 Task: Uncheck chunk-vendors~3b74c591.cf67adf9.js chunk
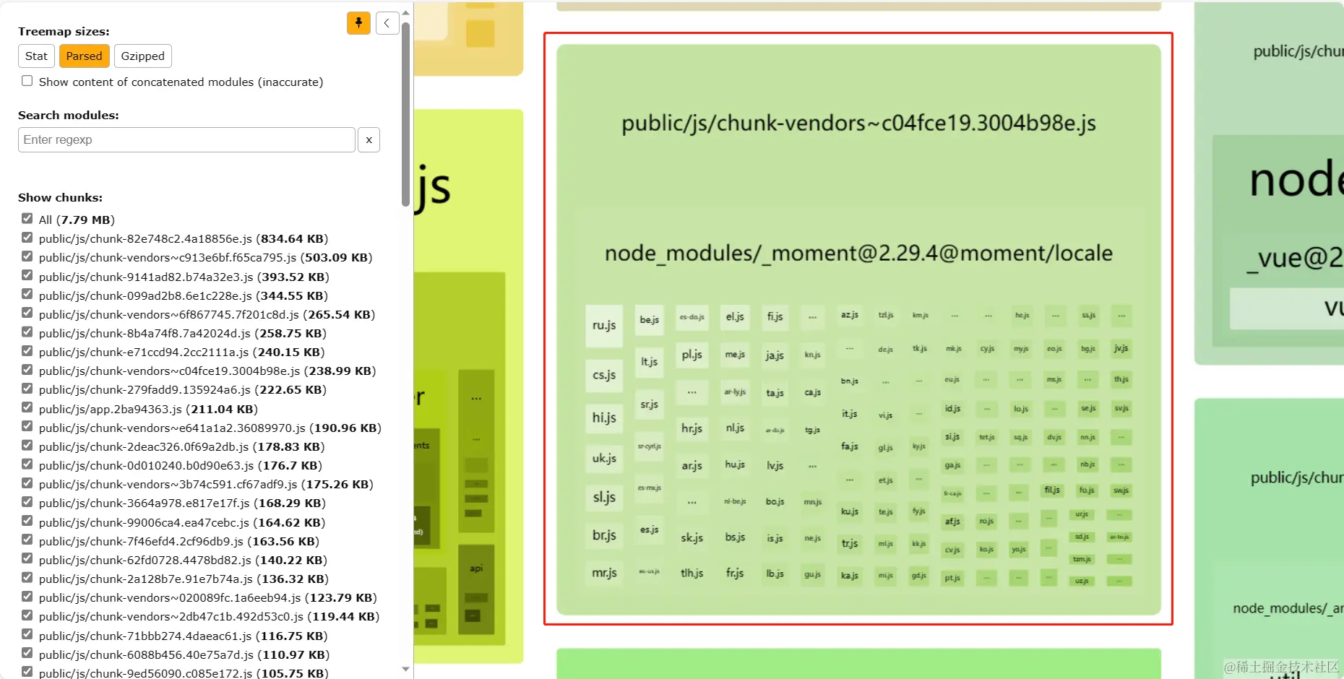pyautogui.click(x=27, y=483)
